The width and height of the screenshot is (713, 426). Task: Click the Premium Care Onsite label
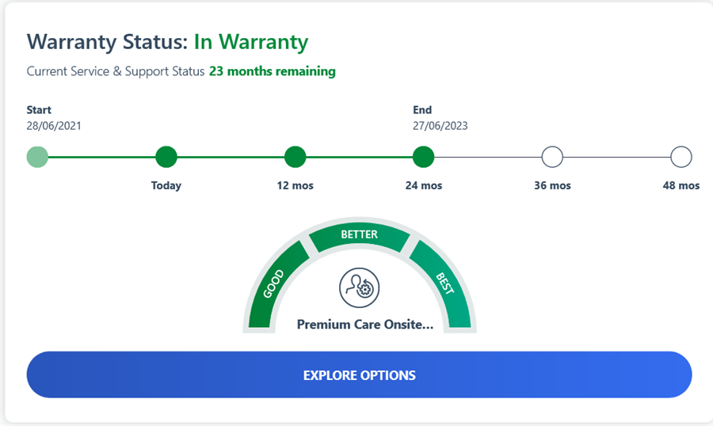coord(365,324)
